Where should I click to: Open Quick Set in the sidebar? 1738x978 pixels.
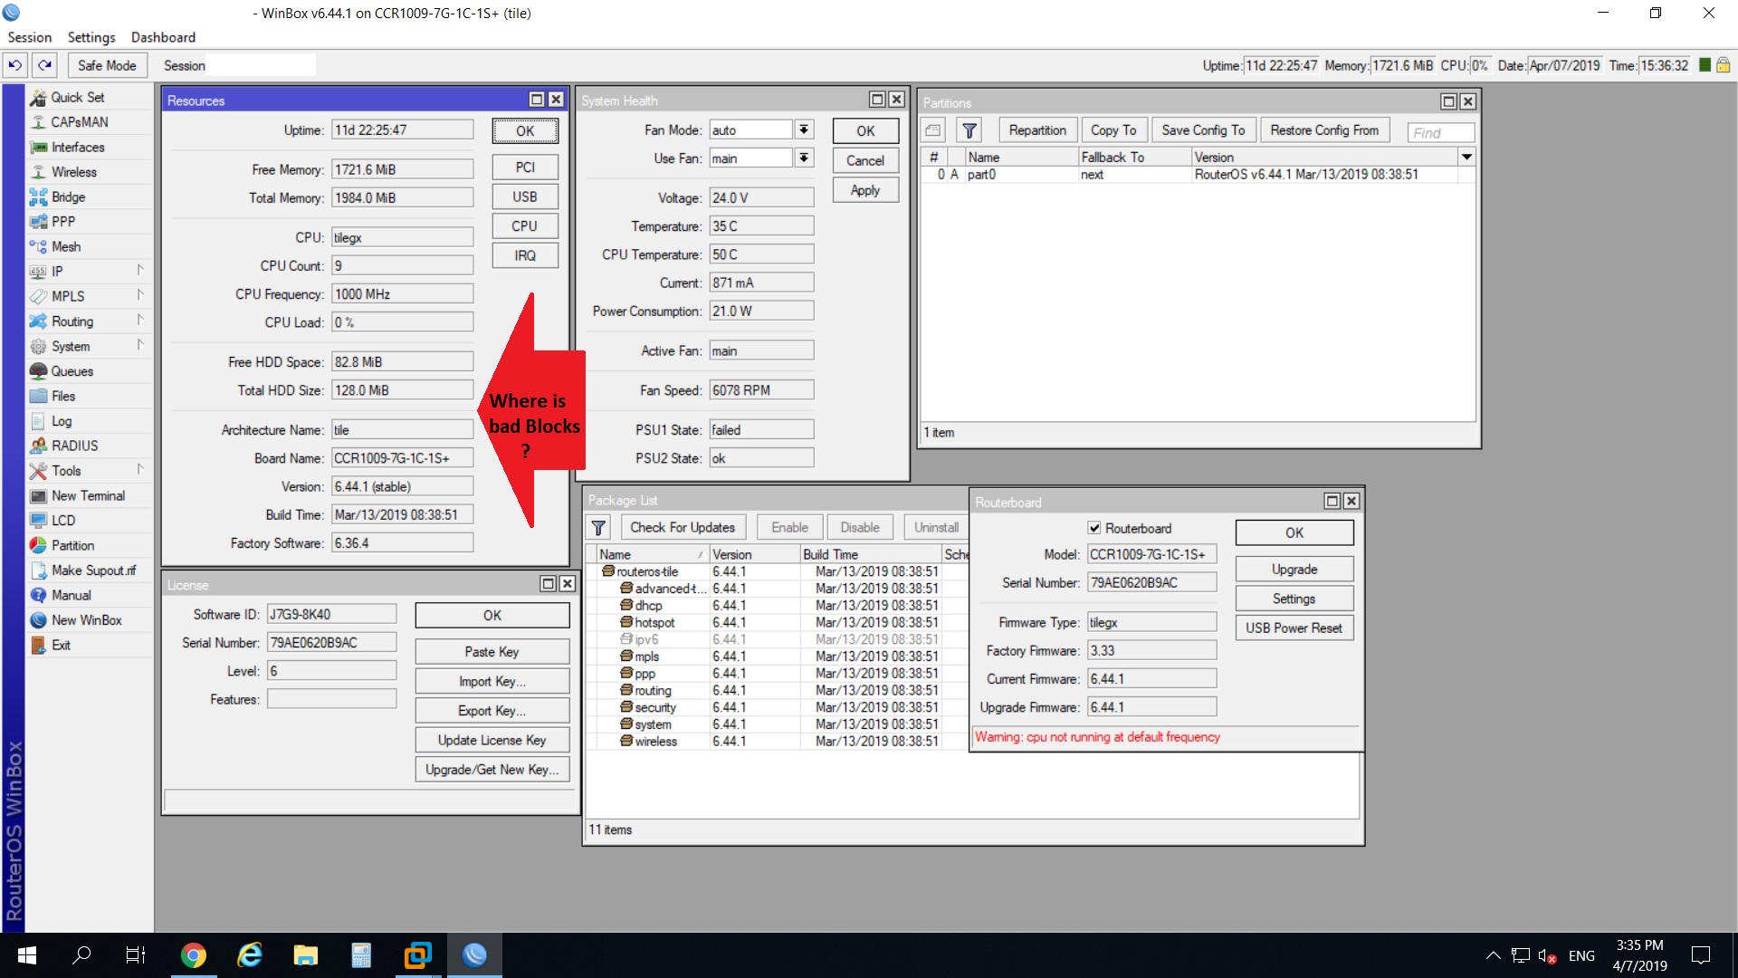point(78,97)
